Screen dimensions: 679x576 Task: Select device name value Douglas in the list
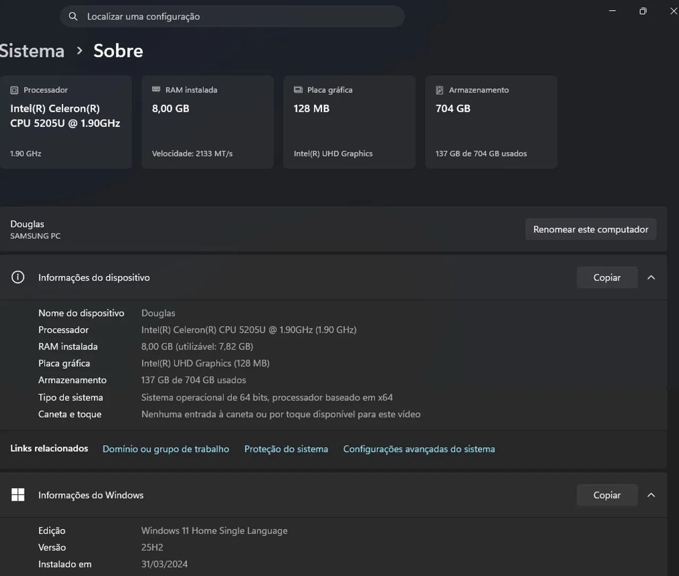tap(158, 313)
